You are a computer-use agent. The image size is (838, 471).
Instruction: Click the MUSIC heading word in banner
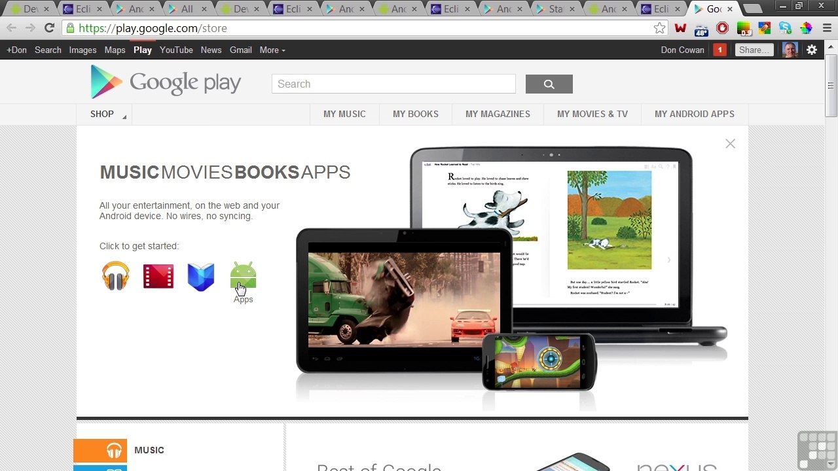coord(130,172)
